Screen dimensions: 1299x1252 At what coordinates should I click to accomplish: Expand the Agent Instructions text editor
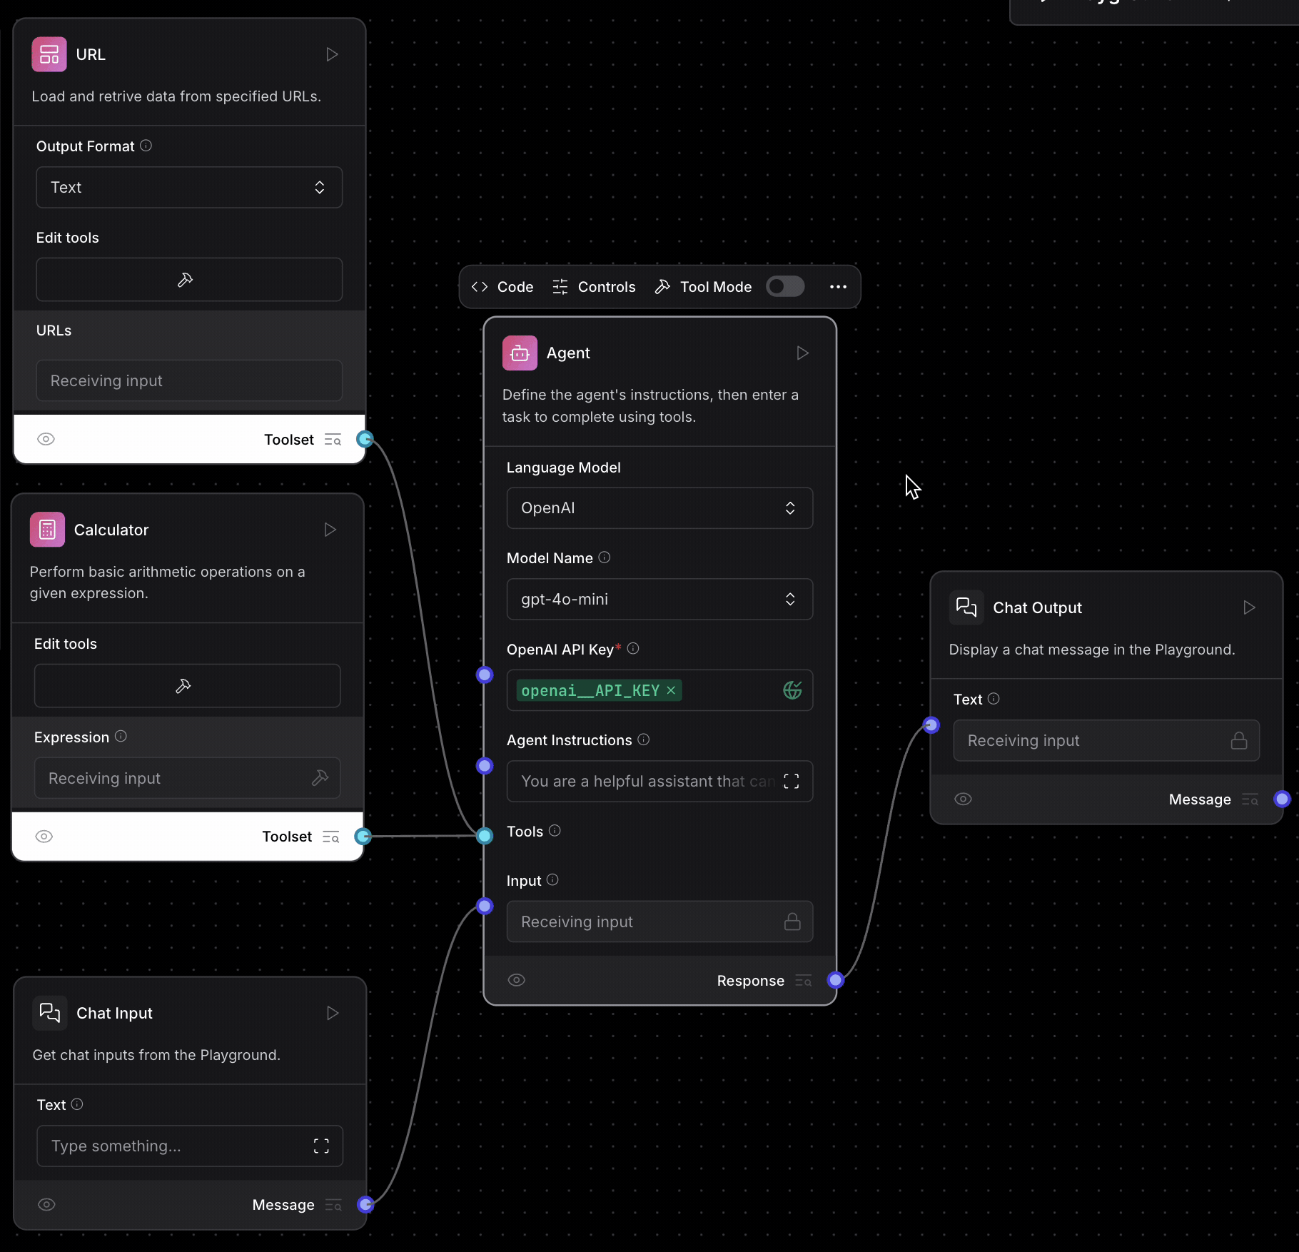click(791, 782)
